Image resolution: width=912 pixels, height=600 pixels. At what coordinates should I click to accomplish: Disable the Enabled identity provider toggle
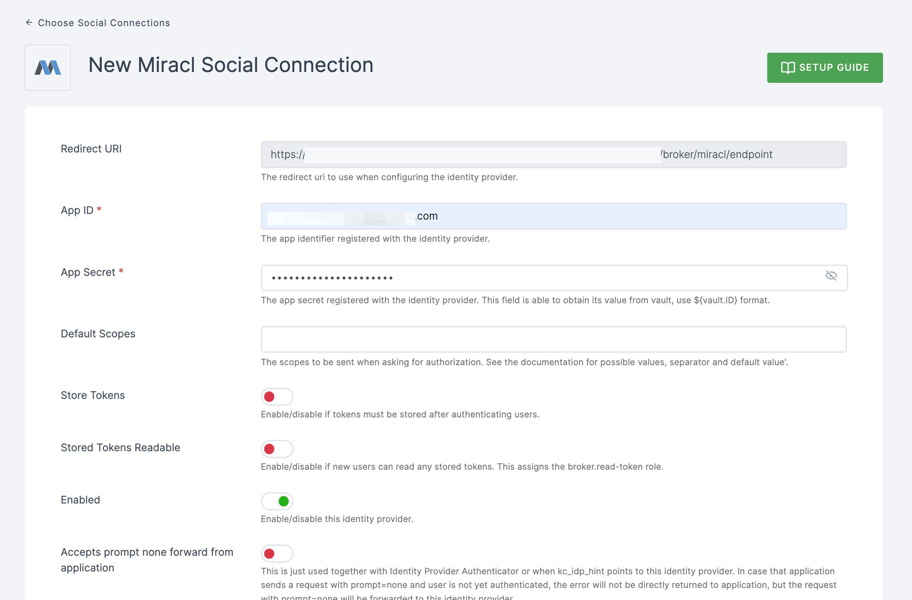pos(277,501)
